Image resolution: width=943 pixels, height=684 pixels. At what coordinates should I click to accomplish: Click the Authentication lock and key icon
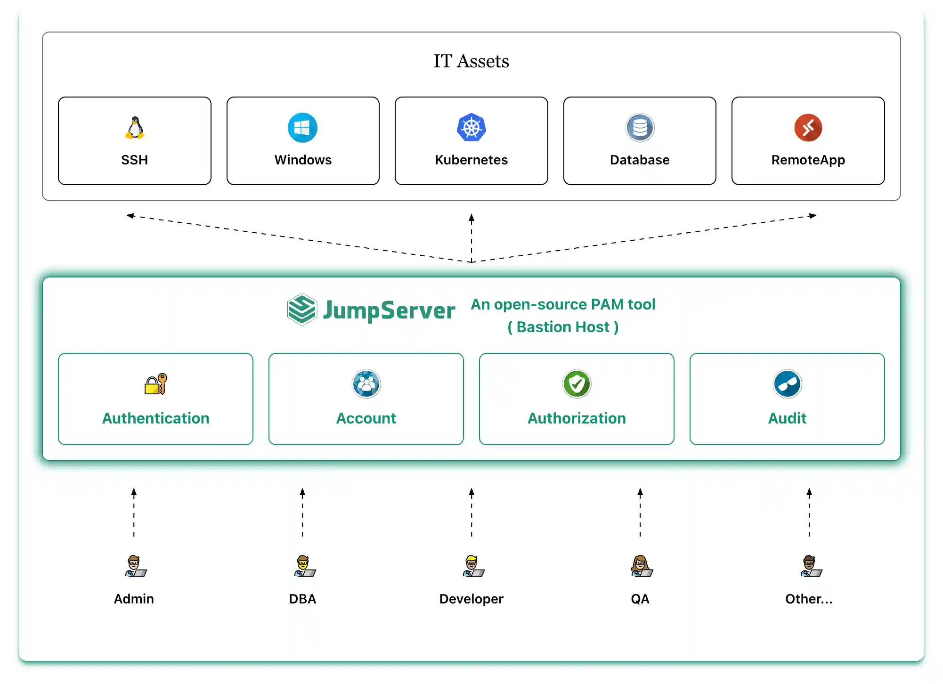click(x=155, y=384)
